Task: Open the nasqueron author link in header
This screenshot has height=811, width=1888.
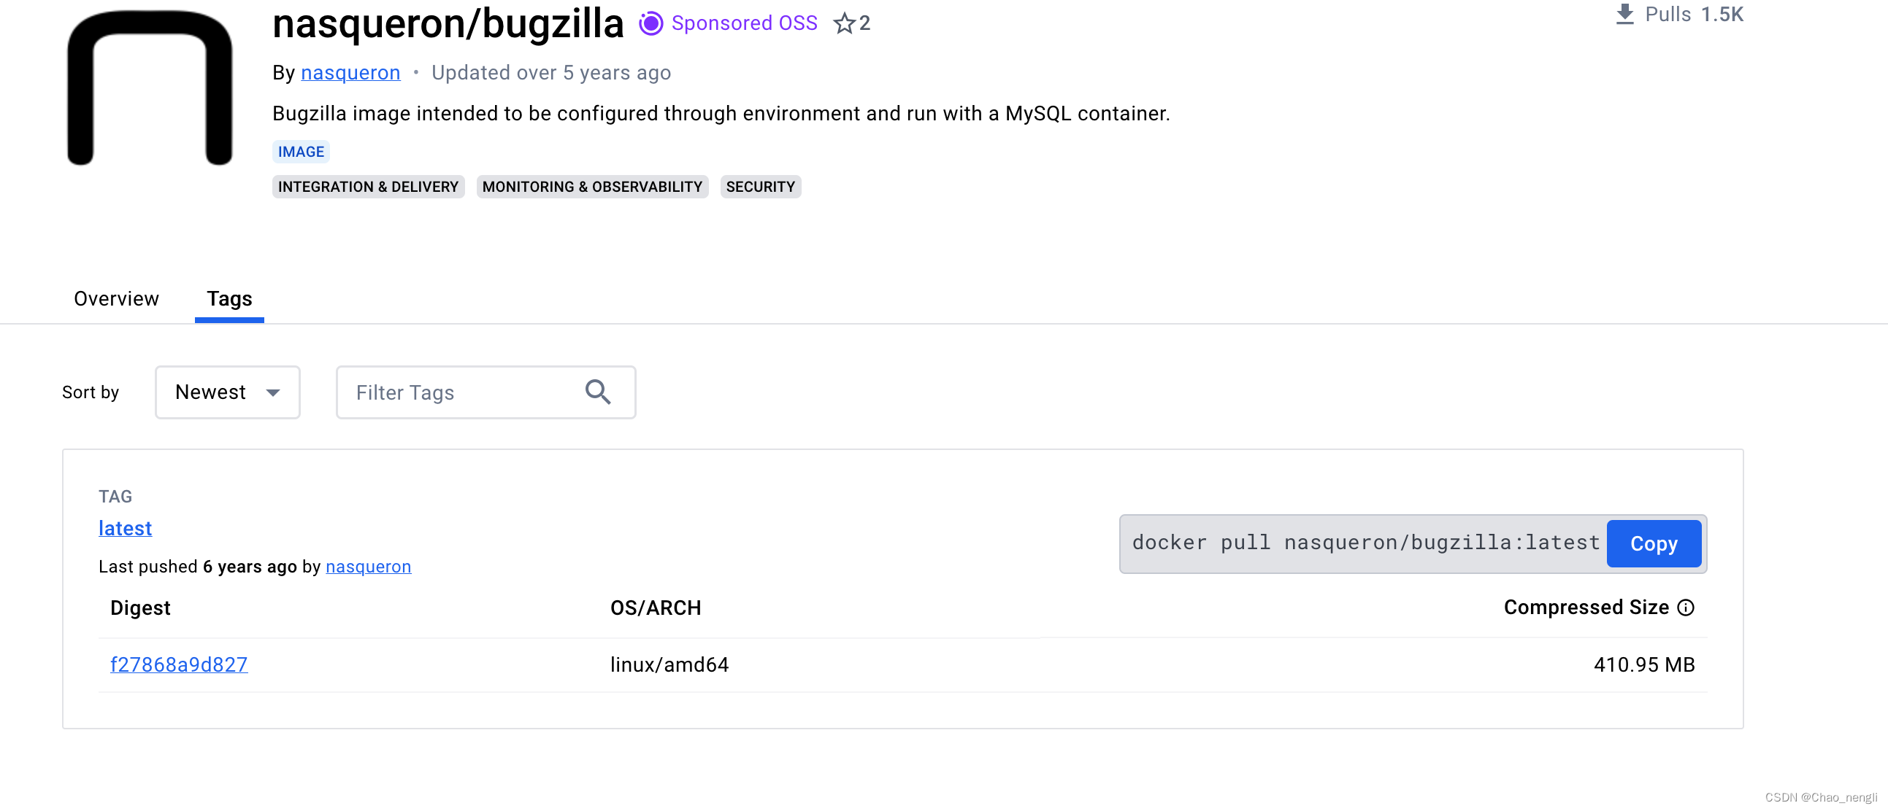Action: point(350,72)
